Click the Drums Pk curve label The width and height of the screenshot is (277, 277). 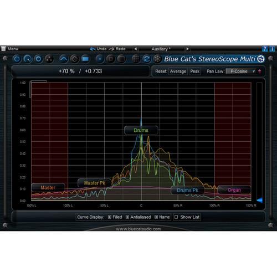[x=187, y=190]
